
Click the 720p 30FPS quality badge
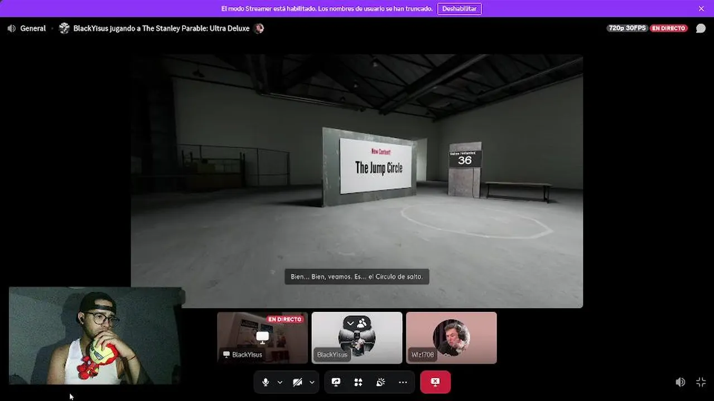point(627,28)
